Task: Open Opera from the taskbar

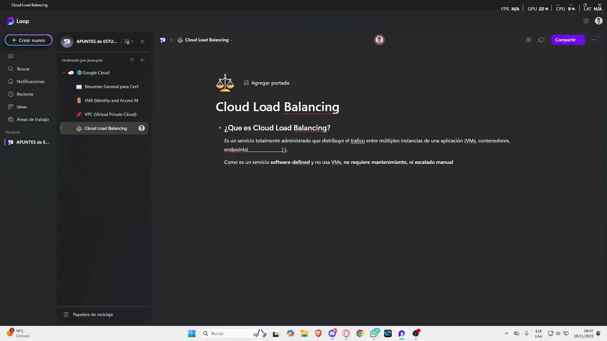Action: coord(346,333)
